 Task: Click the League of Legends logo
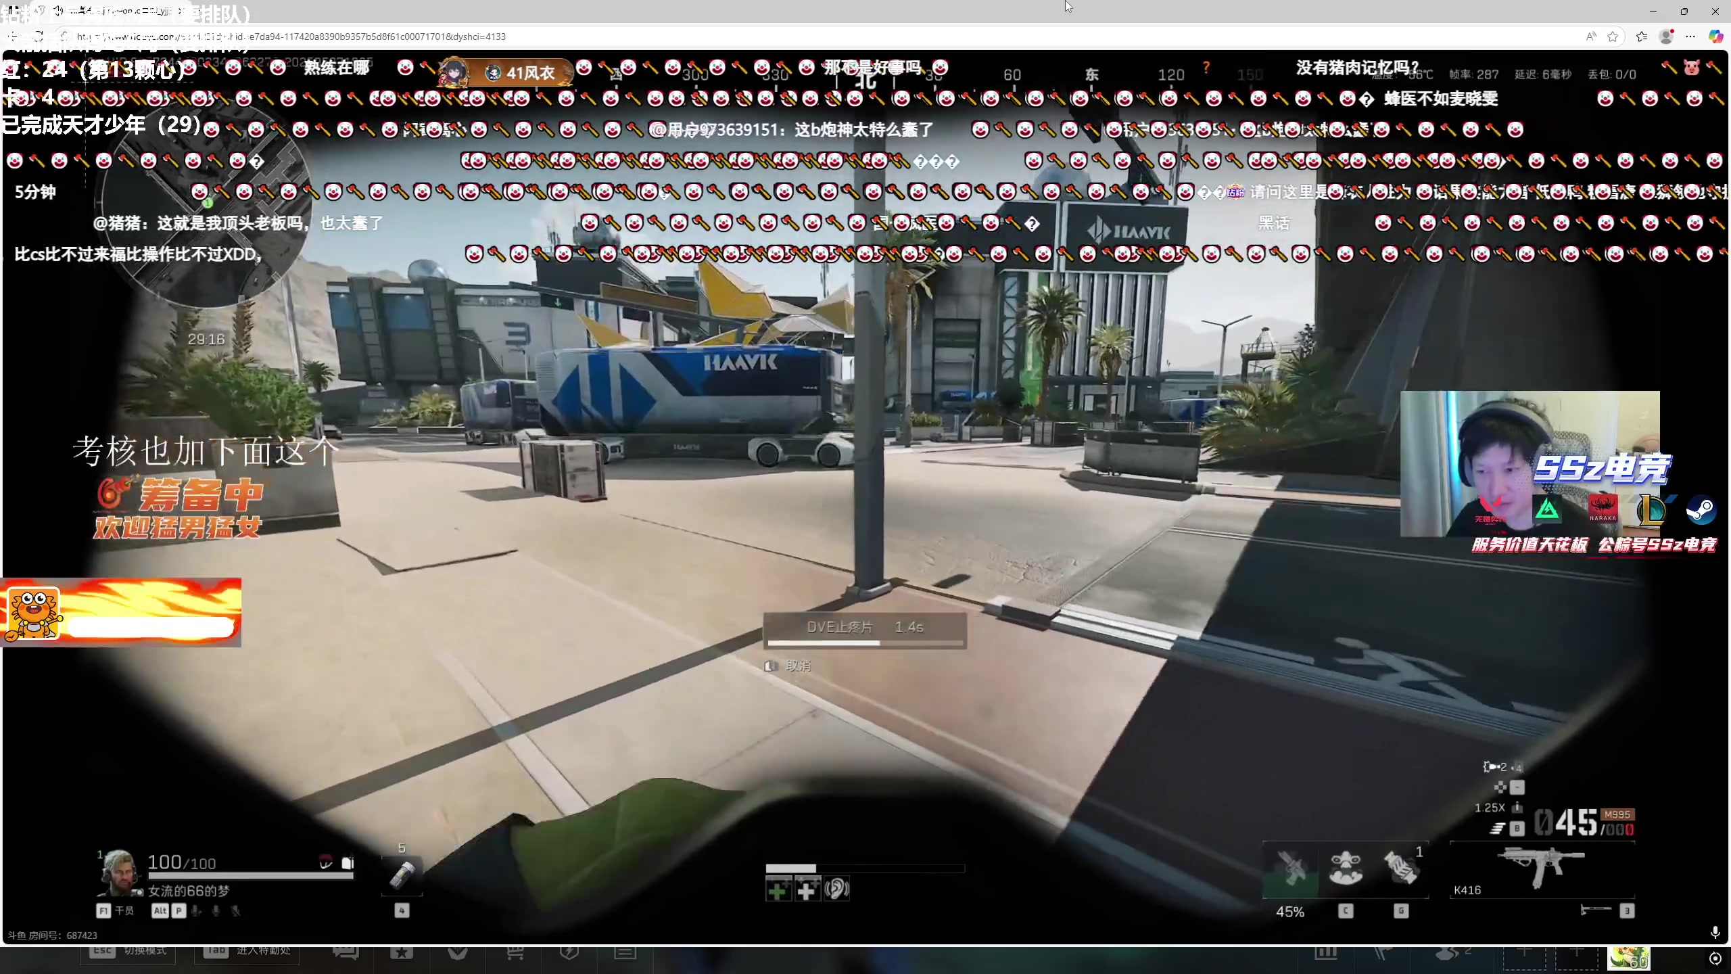(x=1652, y=511)
